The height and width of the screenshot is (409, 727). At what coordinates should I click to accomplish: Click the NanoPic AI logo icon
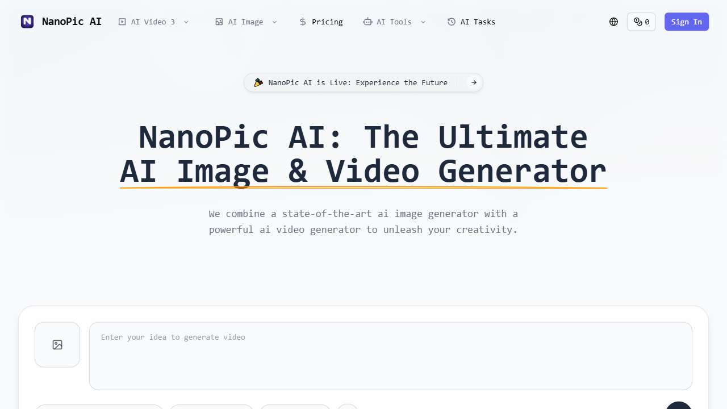click(x=27, y=22)
